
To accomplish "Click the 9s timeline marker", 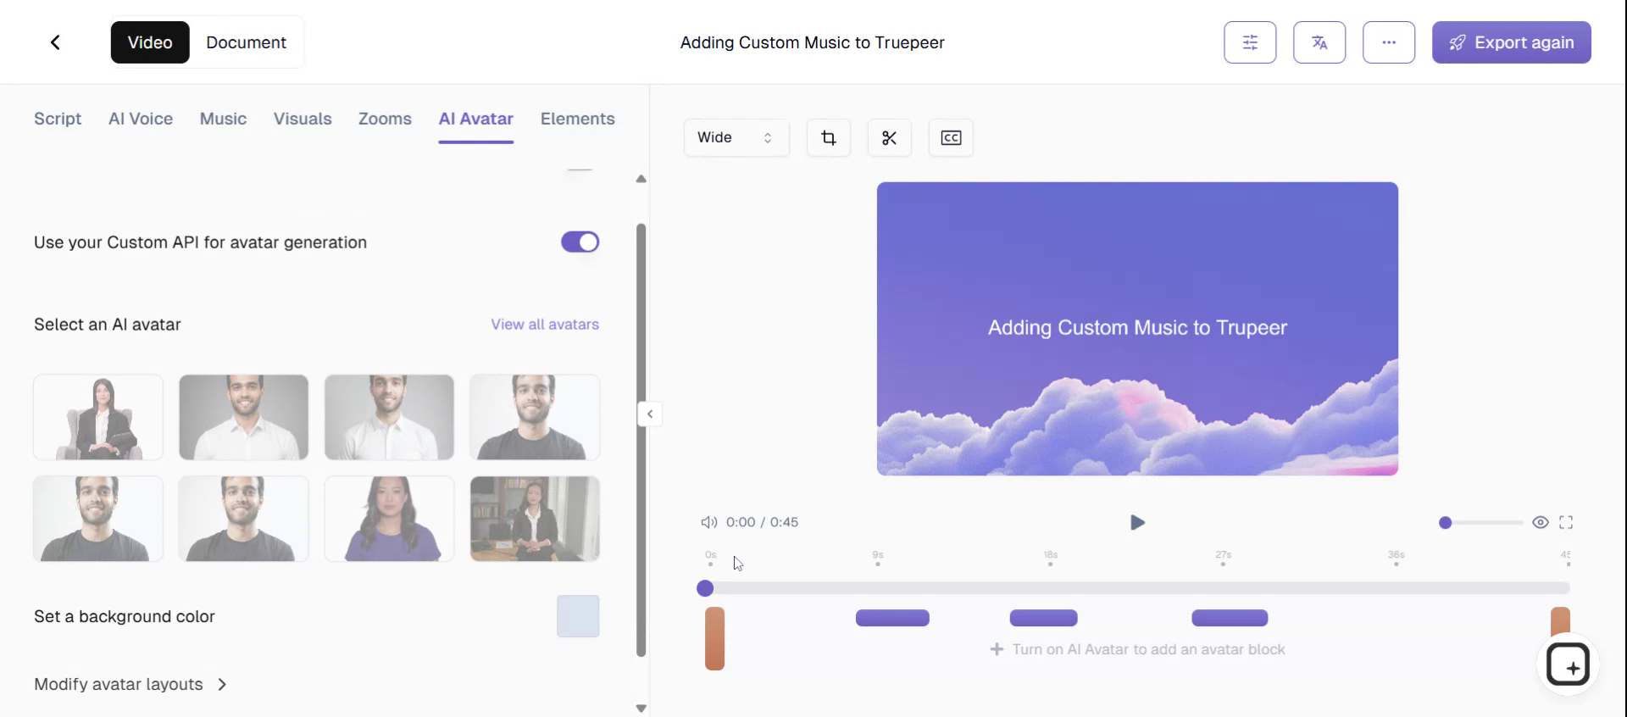I will (x=878, y=558).
